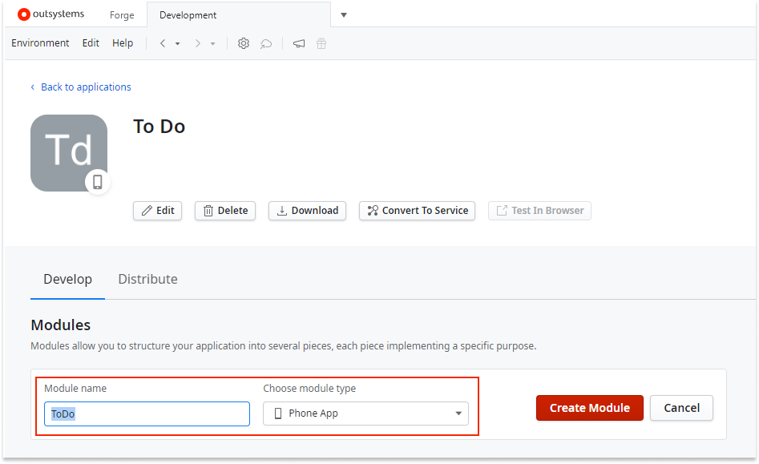Switch to the Distribute tab
Image resolution: width=759 pixels, height=464 pixels.
click(x=147, y=279)
